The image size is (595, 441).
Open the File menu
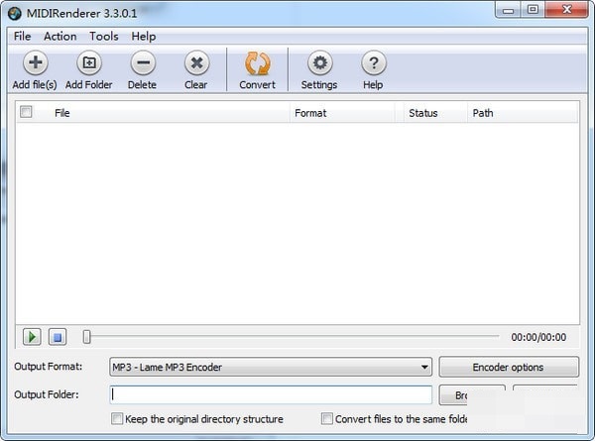pos(23,37)
